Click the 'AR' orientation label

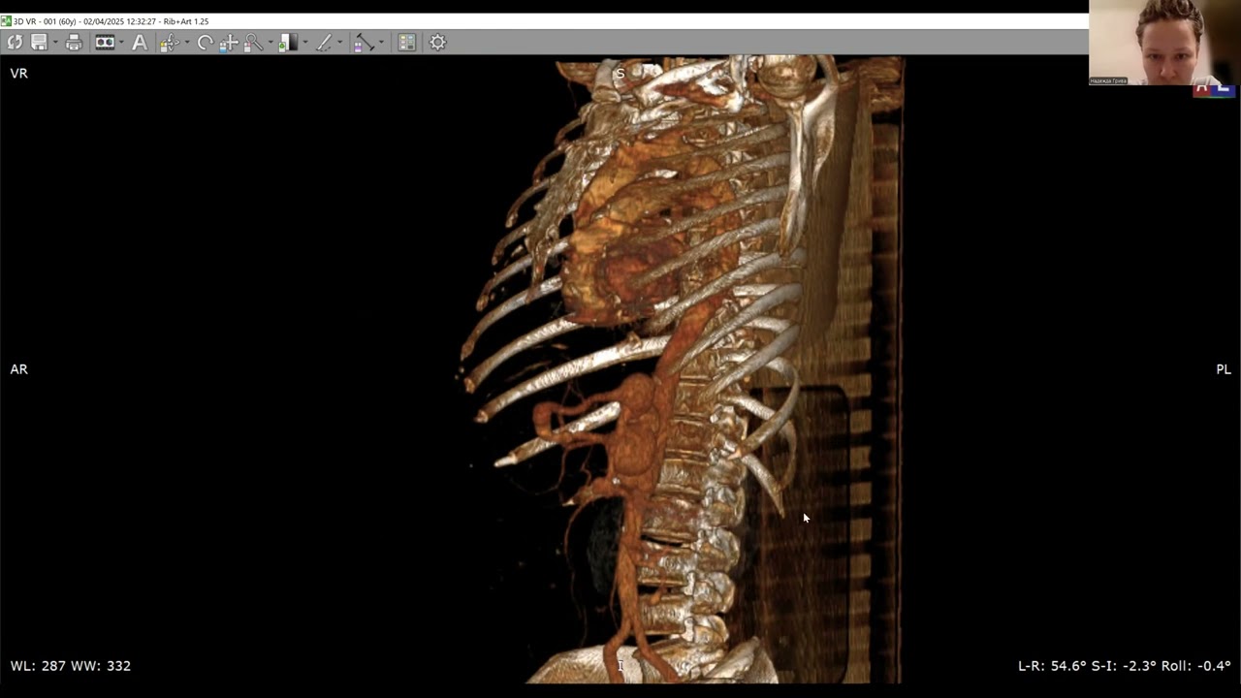pos(18,369)
